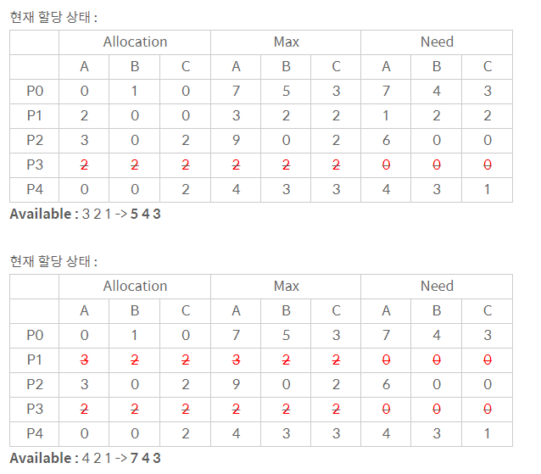Select P2's Max A value 9 in lower table

pos(236,384)
